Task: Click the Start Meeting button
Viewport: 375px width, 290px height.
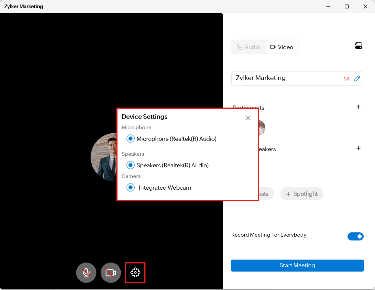Action: click(297, 265)
